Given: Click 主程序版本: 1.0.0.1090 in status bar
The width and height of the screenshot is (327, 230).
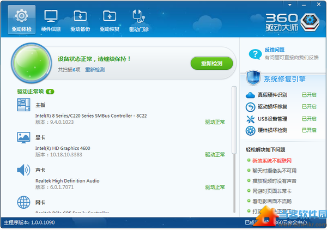Looking at the screenshot, I should coord(29,223).
